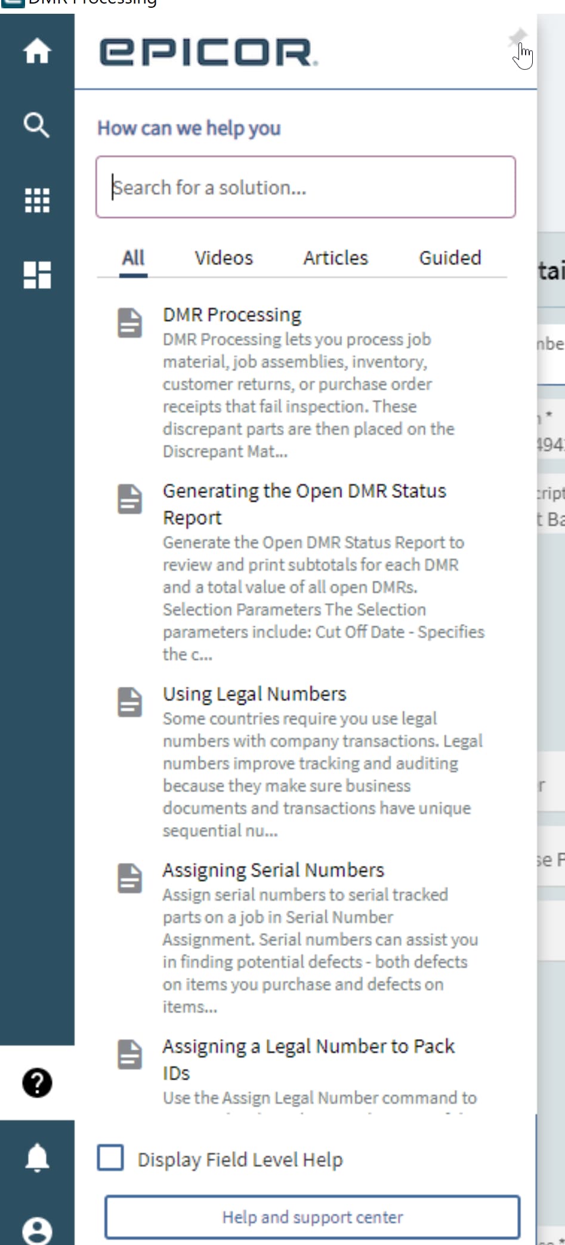Open Assigning a Legal Number to Pack IDs
This screenshot has width=565, height=1245.
[x=309, y=1059]
